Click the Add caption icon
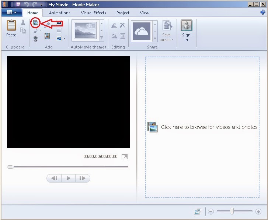The height and width of the screenshot is (220, 268). coord(59,30)
